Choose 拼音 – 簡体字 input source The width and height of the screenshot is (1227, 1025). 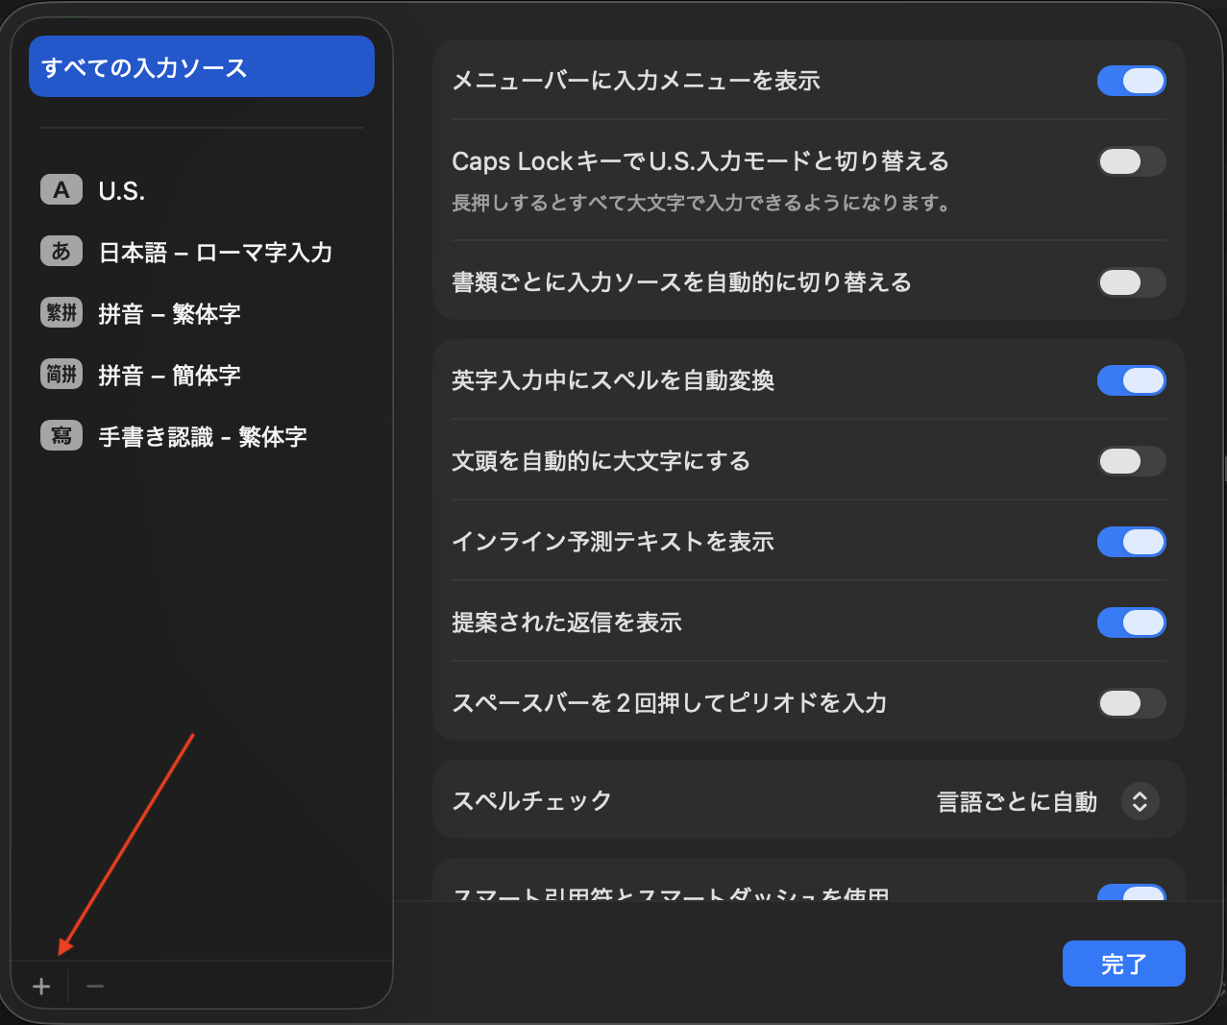(x=169, y=376)
